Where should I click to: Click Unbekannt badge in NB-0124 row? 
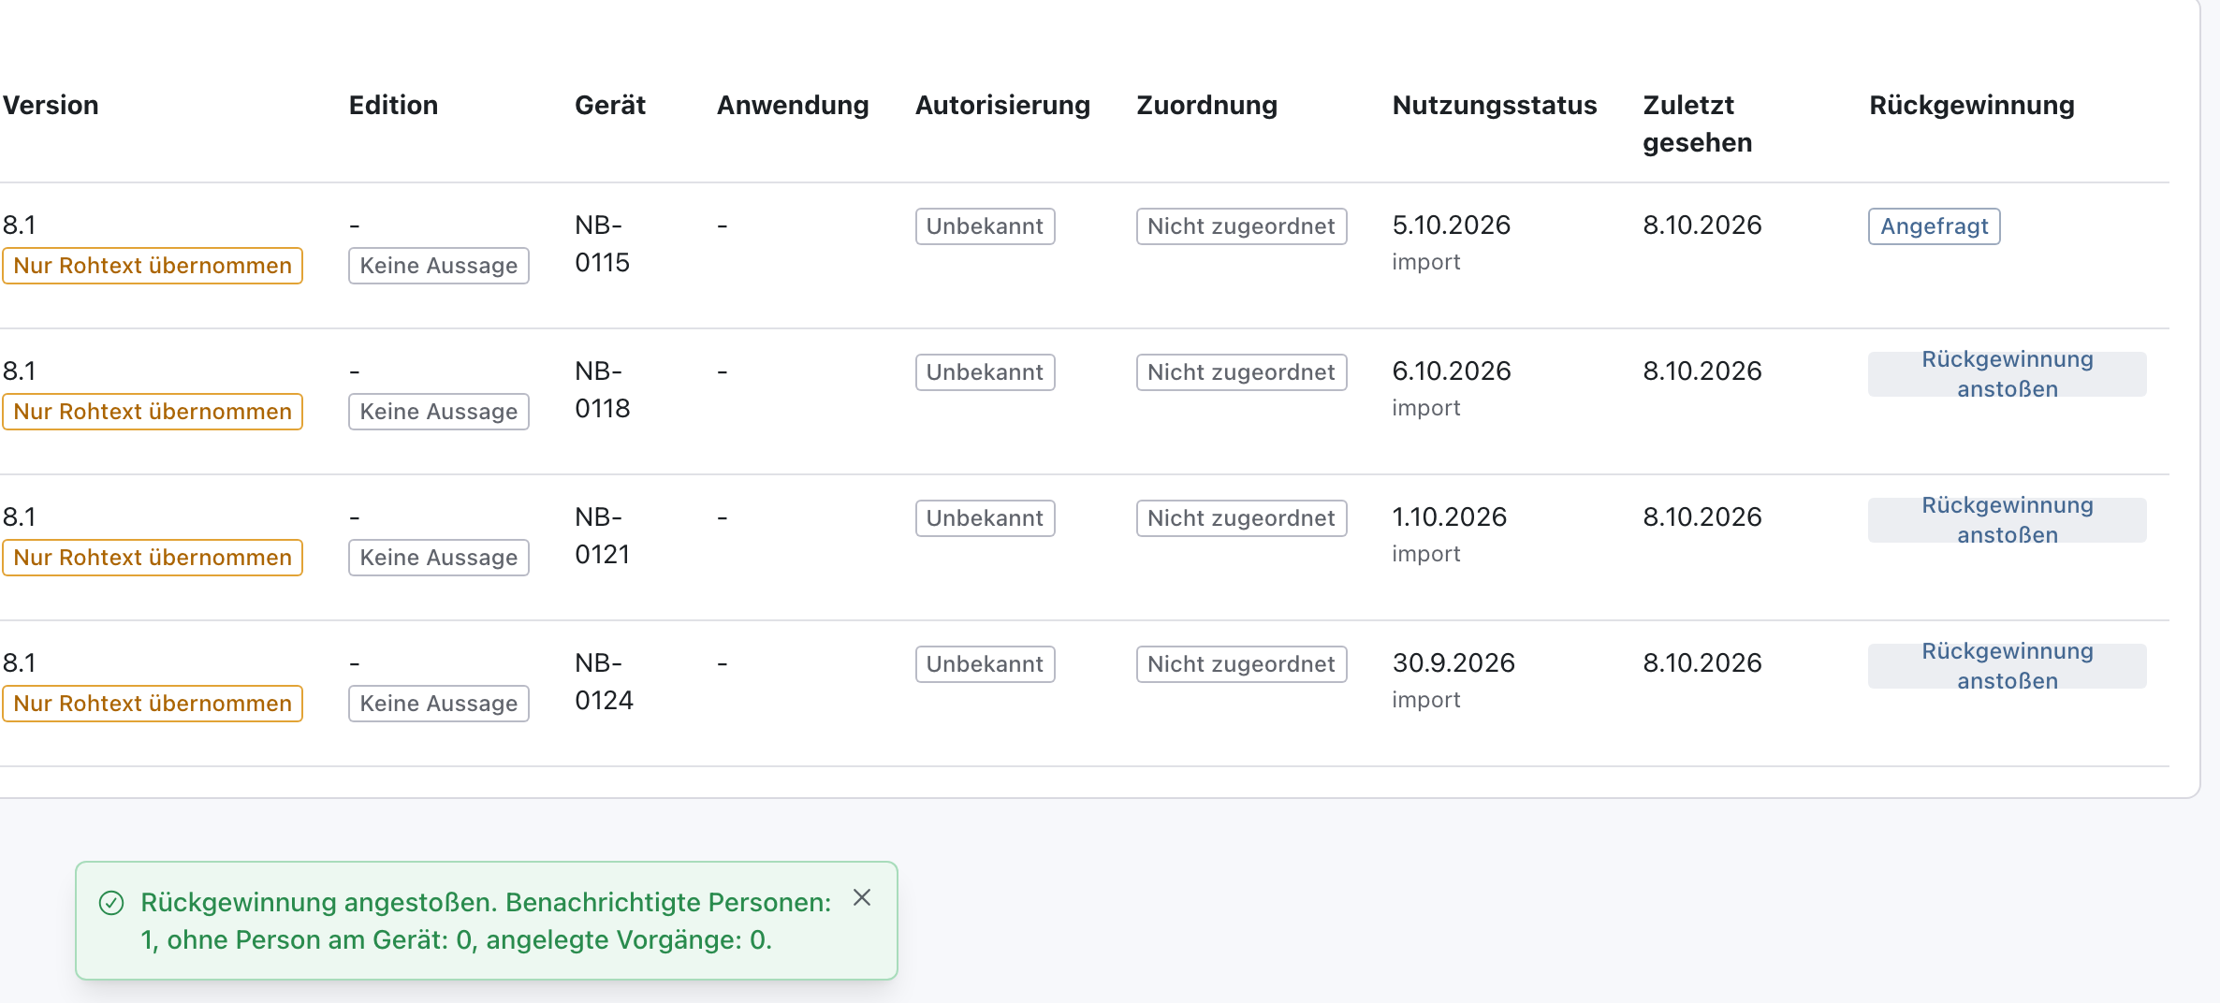(985, 664)
